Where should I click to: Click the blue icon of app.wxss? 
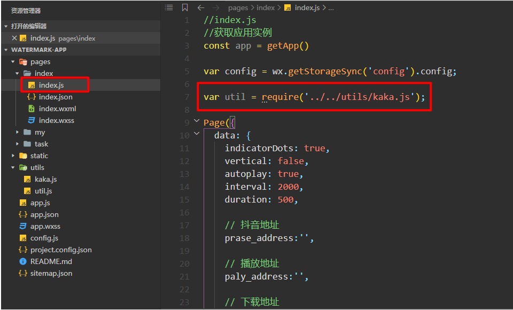point(23,226)
